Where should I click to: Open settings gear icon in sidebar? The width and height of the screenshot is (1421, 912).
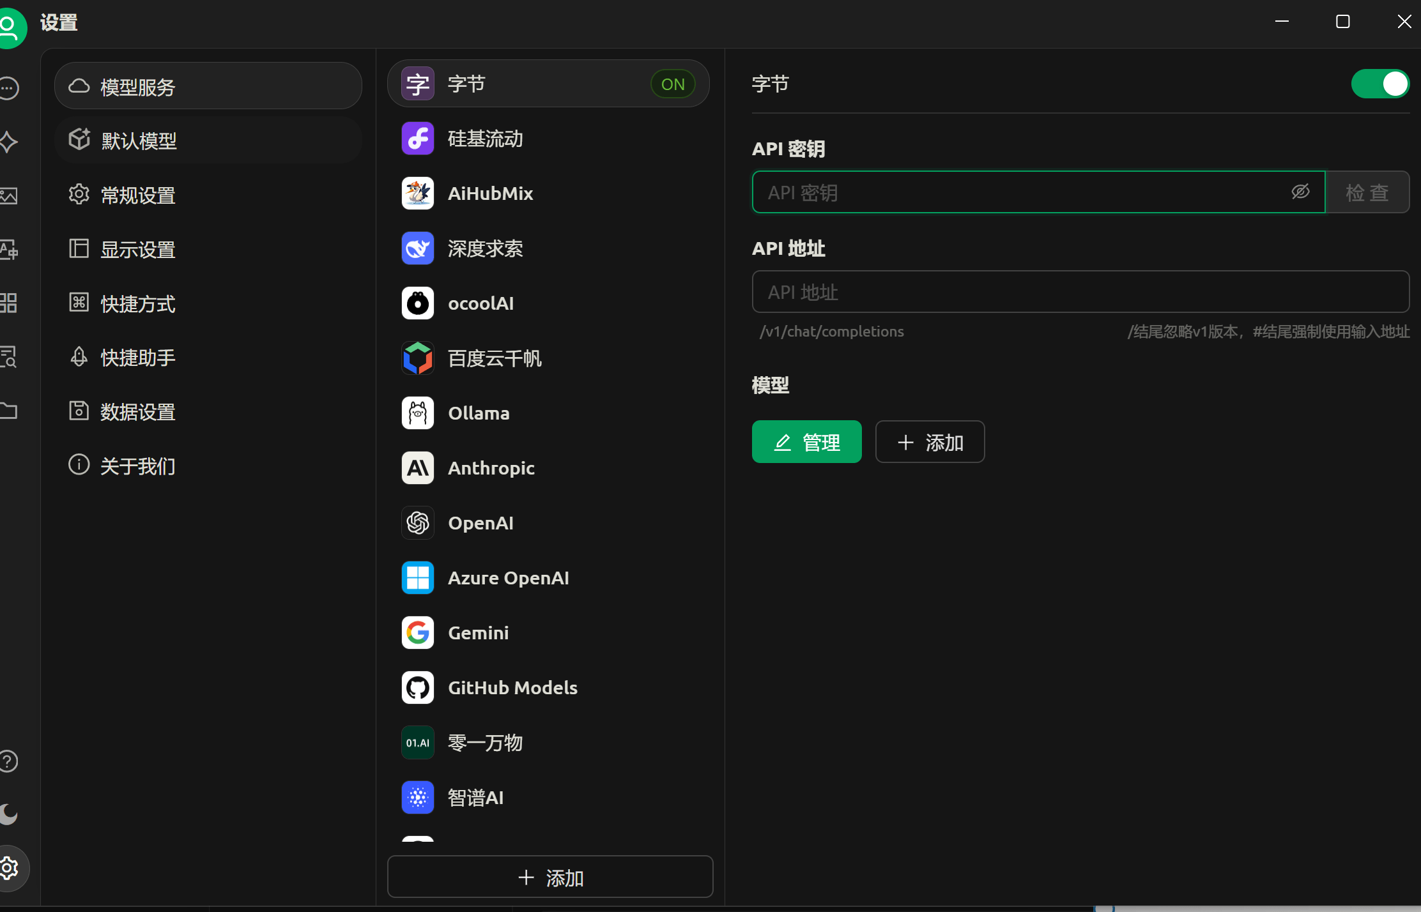coord(9,868)
